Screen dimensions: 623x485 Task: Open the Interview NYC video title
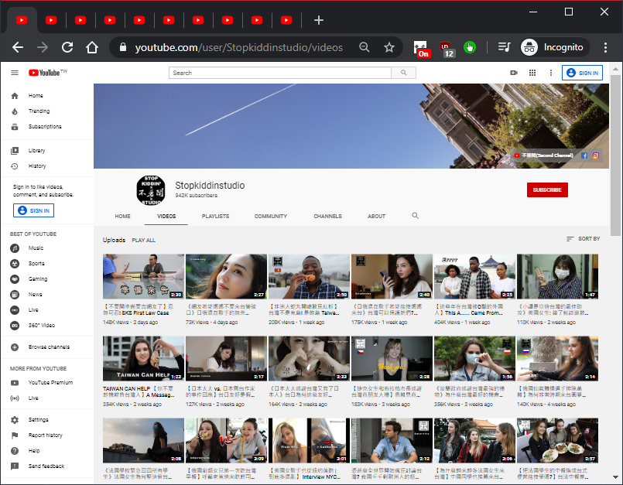tap(304, 473)
